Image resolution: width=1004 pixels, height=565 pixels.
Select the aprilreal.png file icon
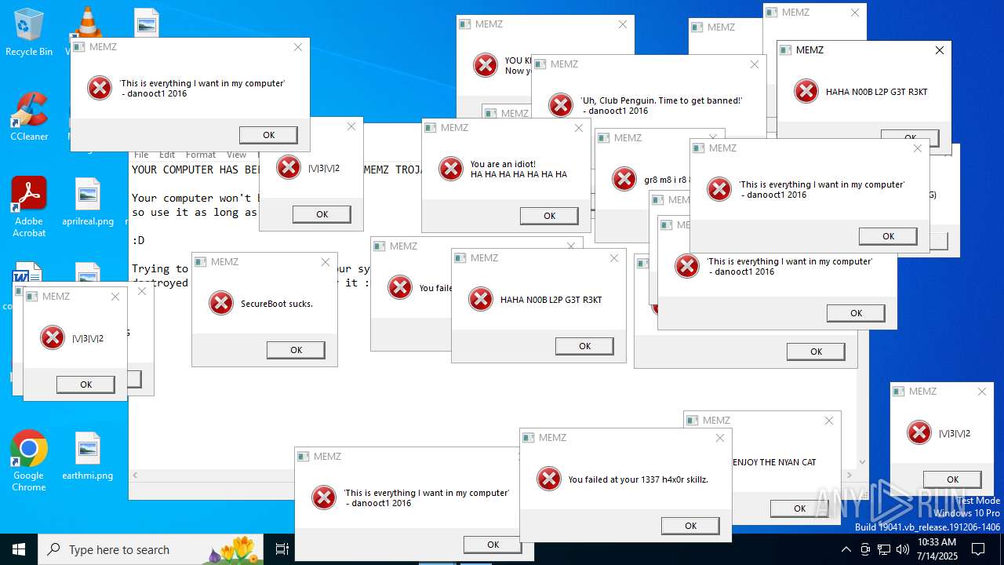(x=88, y=202)
